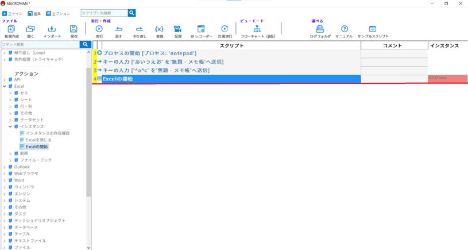Viewport: 468px width, 250px height.
Task: Expand the 繰り返し（Loop） tree node
Action: pos(5,52)
